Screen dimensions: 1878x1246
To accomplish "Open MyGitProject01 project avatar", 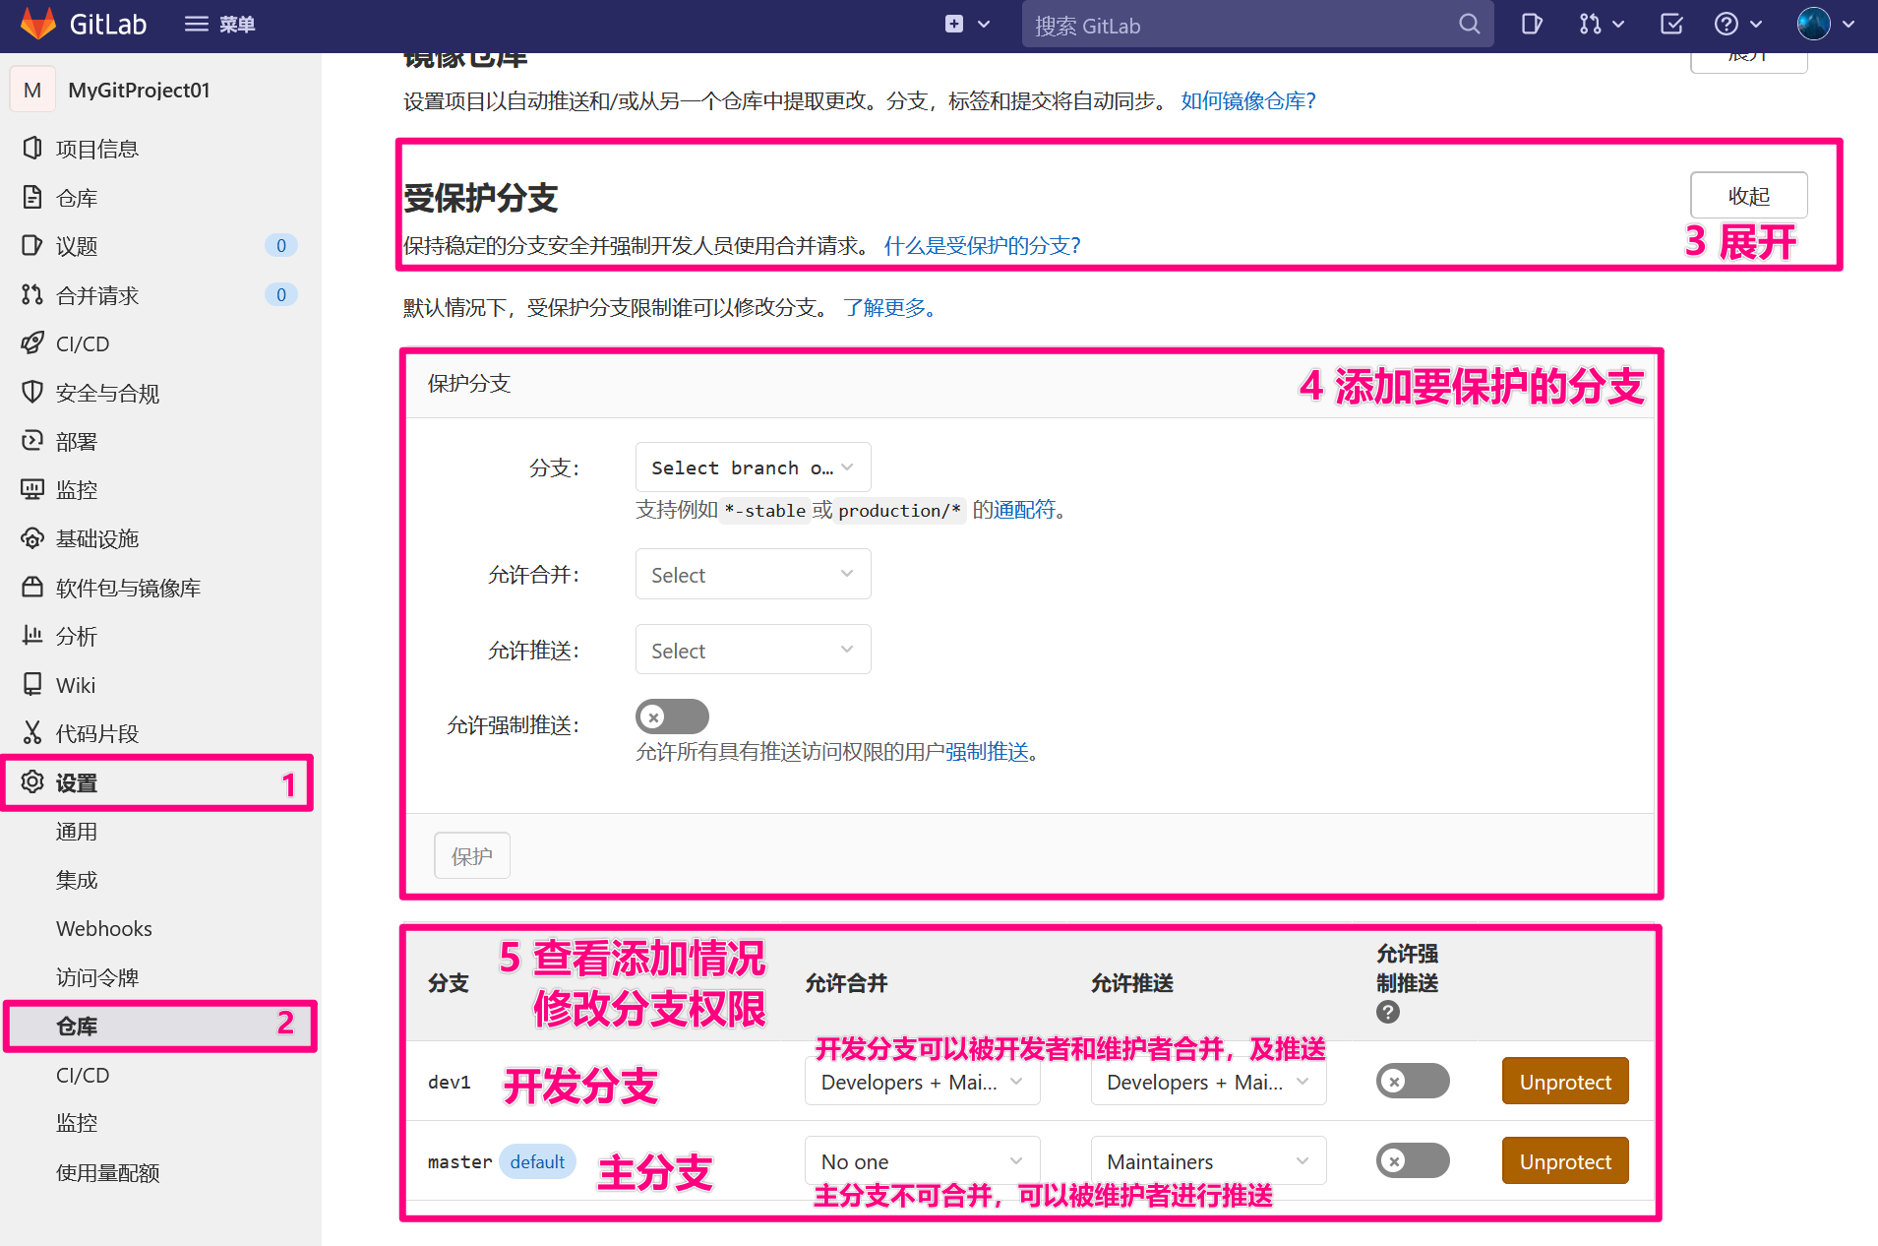I will [x=32, y=90].
